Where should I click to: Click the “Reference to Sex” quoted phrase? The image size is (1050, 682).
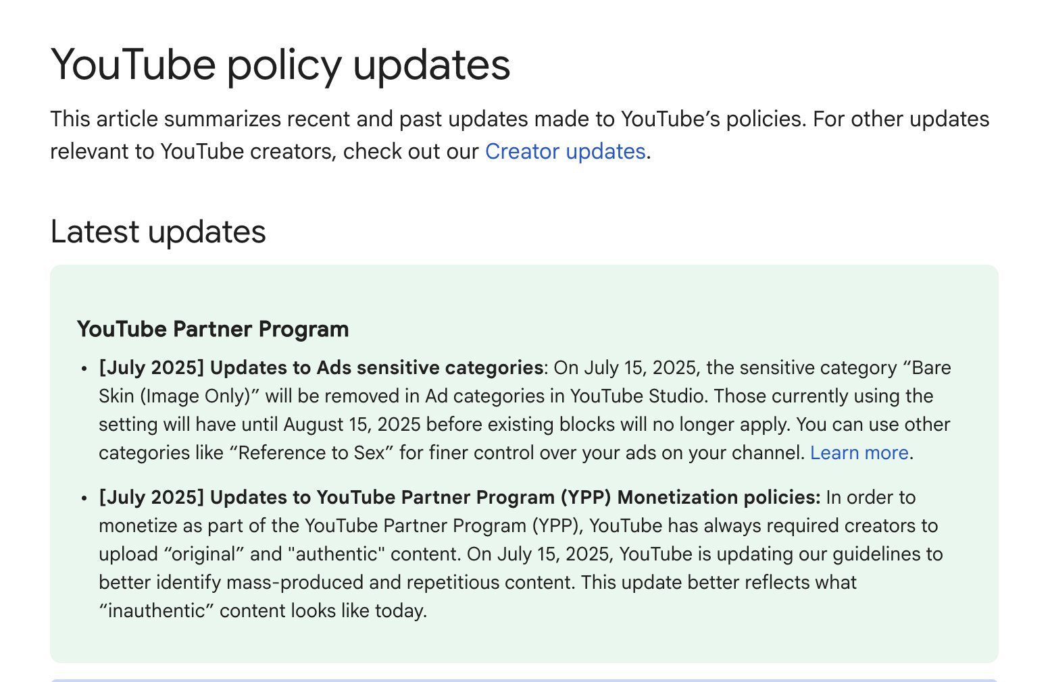pyautogui.click(x=311, y=452)
